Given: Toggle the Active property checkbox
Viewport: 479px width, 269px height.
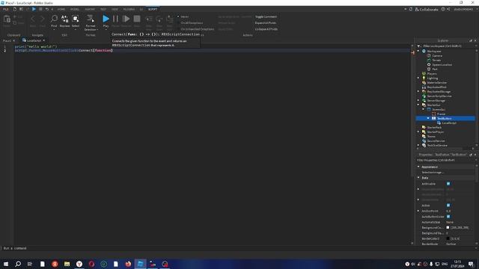Looking at the screenshot, I should tap(448, 205).
